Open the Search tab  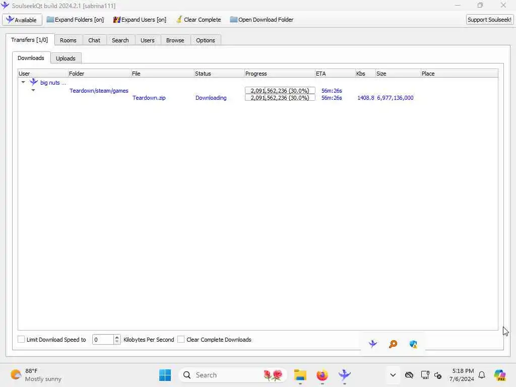pyautogui.click(x=120, y=40)
